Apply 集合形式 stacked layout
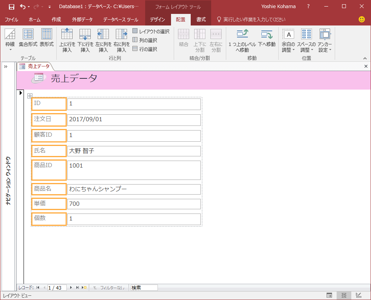The image size is (371, 300). [28, 37]
